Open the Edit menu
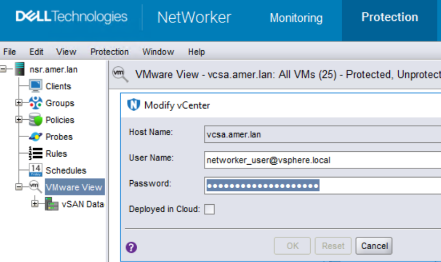The height and width of the screenshot is (262, 441). point(36,52)
